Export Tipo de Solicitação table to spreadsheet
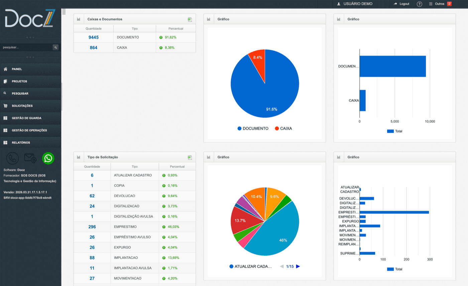This screenshot has width=468, height=286. coord(190,157)
